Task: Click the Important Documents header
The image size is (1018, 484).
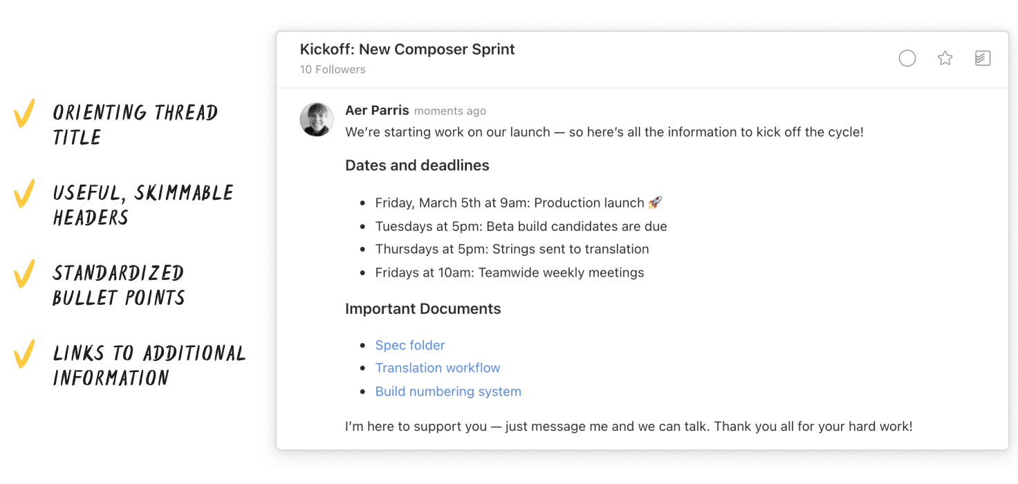Action: tap(423, 308)
